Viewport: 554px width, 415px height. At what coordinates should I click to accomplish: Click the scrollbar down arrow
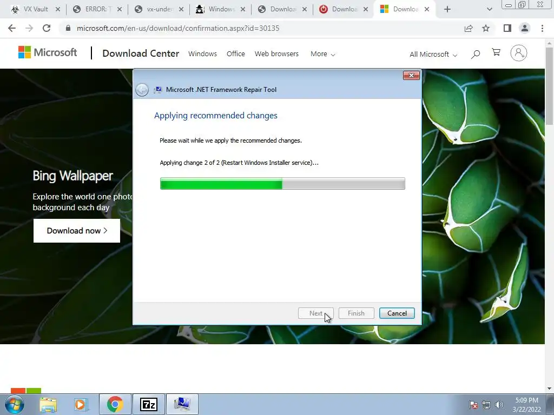point(549,389)
